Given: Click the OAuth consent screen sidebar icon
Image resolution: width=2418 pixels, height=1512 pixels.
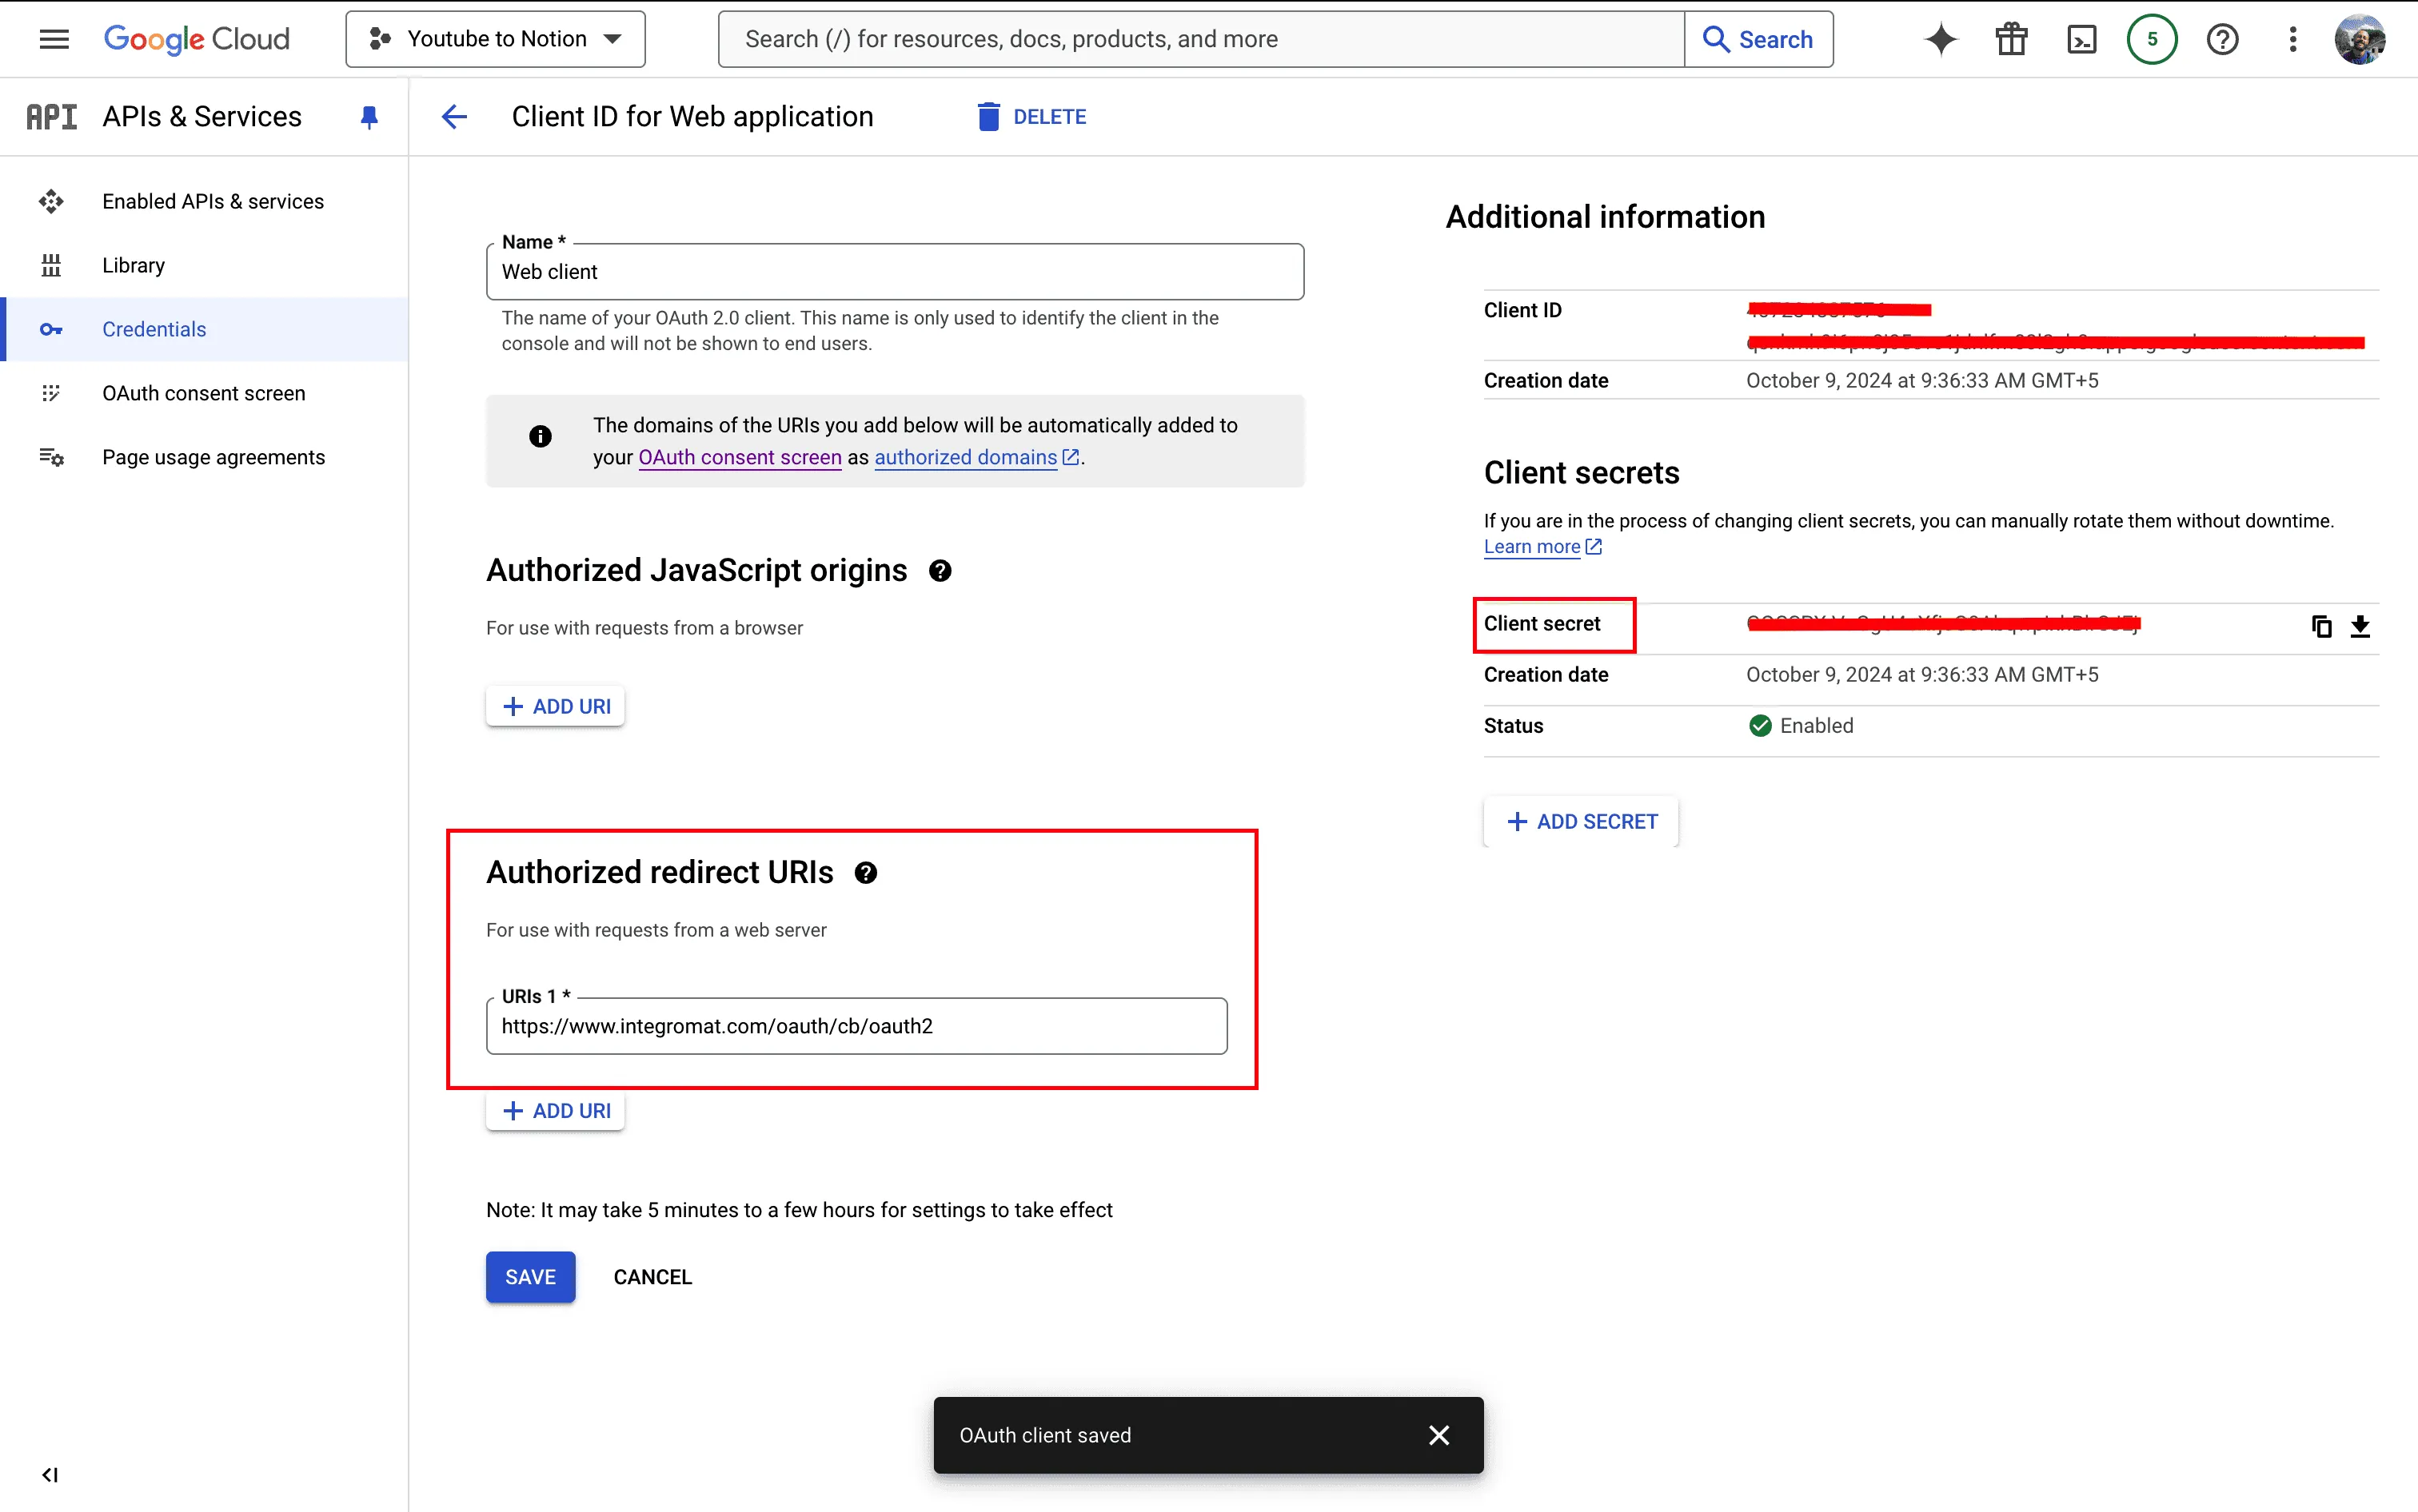Looking at the screenshot, I should pos(51,393).
